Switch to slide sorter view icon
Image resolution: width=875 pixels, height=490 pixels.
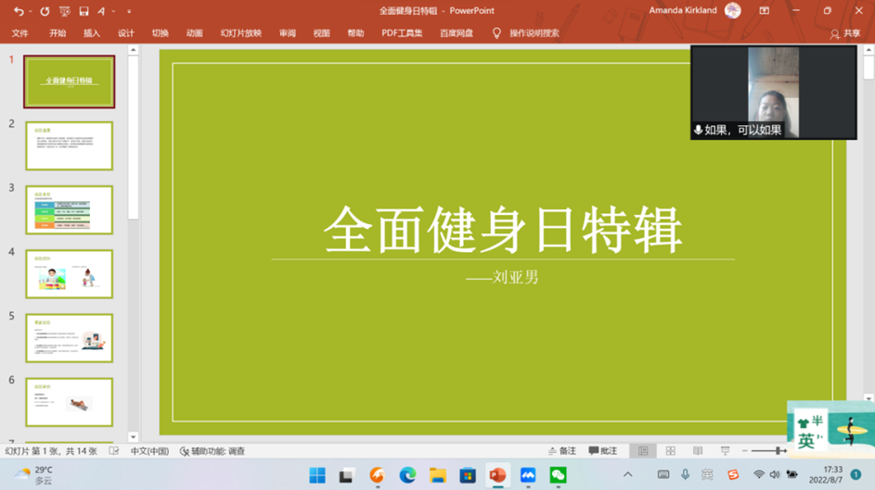click(x=670, y=451)
